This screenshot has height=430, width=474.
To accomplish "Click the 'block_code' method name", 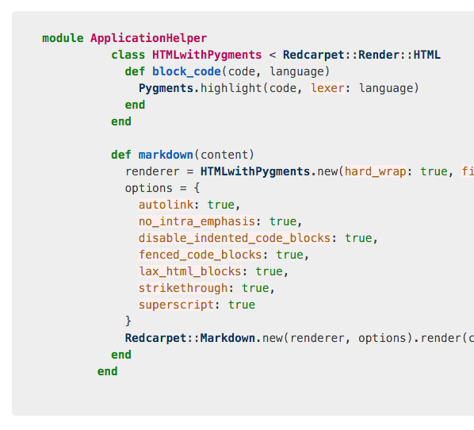I will click(x=186, y=71).
